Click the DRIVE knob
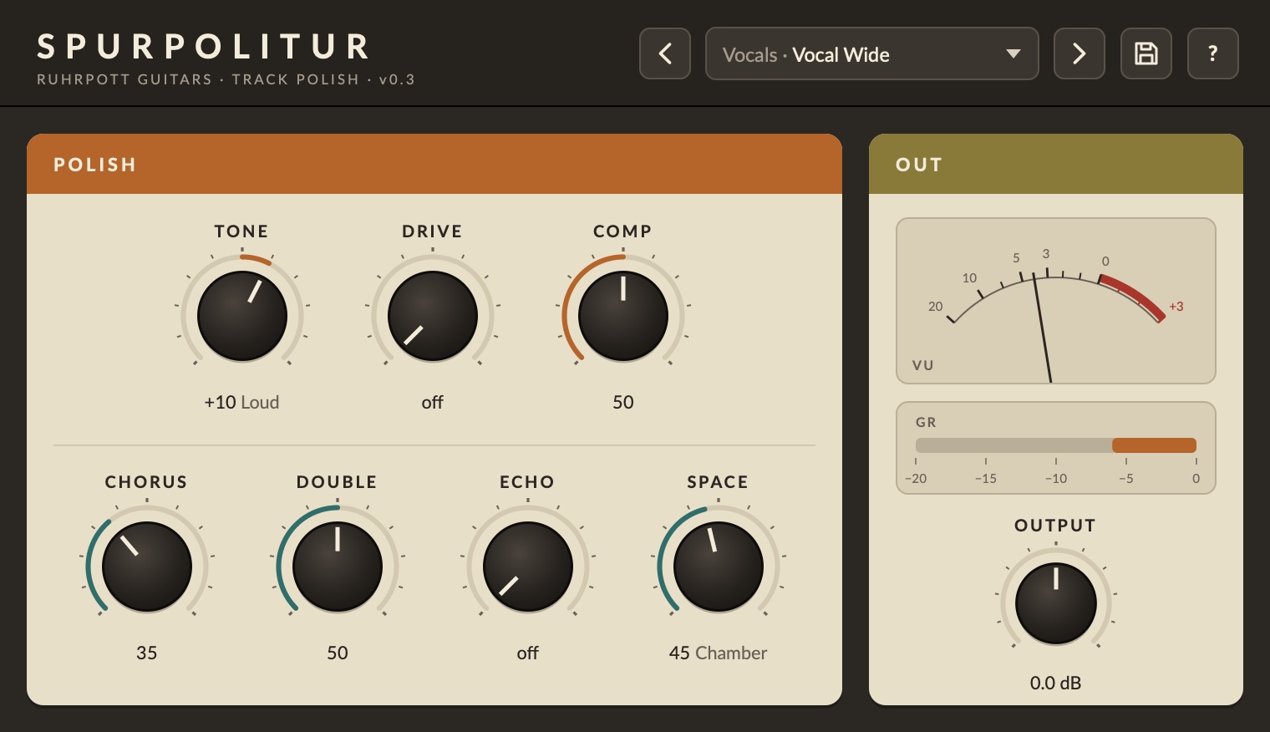1270x732 pixels. [x=433, y=316]
